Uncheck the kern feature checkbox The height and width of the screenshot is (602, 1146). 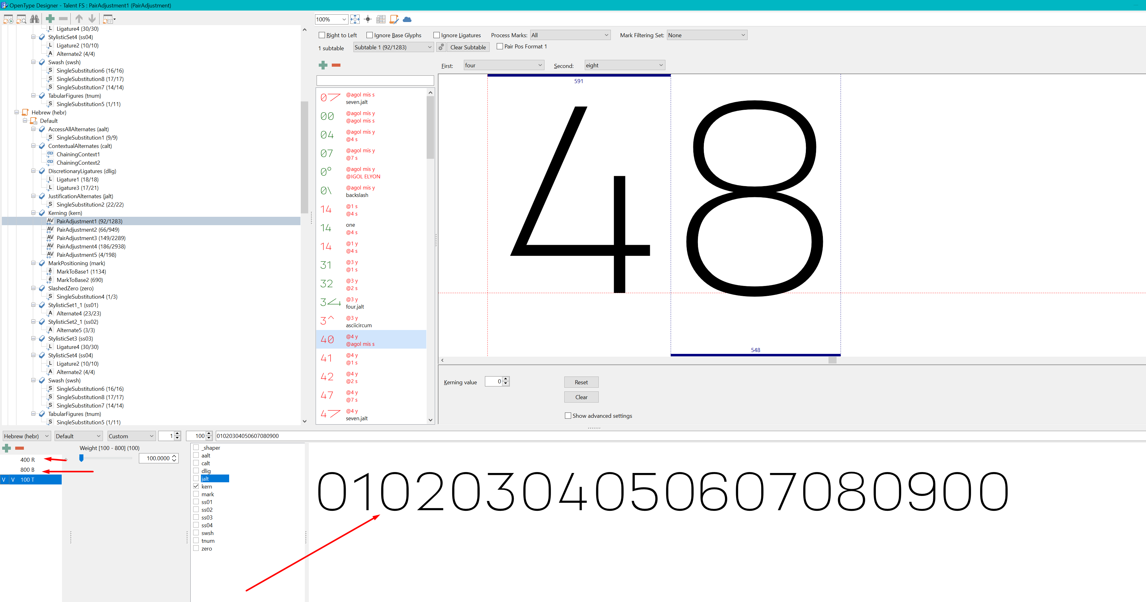point(196,486)
